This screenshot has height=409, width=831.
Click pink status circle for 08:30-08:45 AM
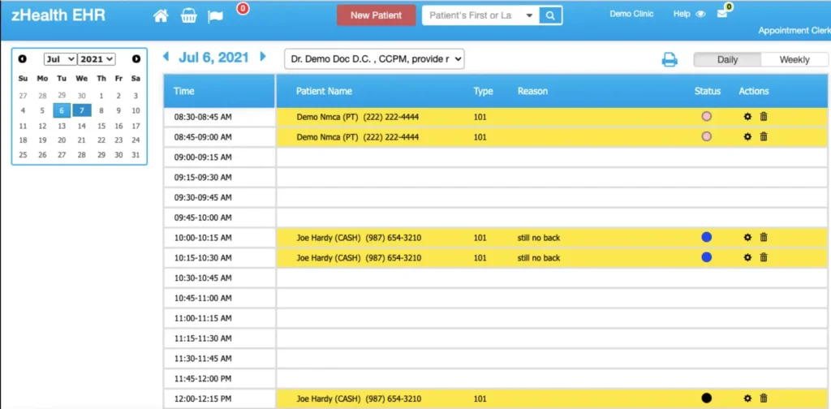(x=707, y=117)
